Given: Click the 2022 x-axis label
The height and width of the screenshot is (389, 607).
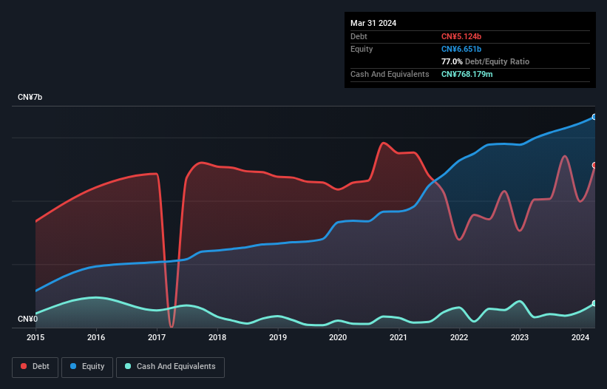Looking at the screenshot, I should pos(459,337).
